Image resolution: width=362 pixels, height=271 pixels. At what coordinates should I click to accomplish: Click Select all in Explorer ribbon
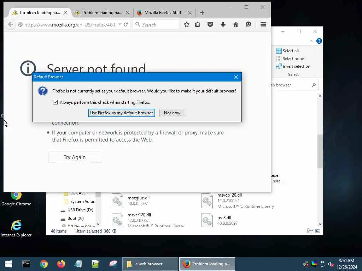click(287, 51)
